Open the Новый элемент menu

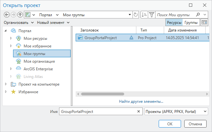pyautogui.click(x=53, y=23)
